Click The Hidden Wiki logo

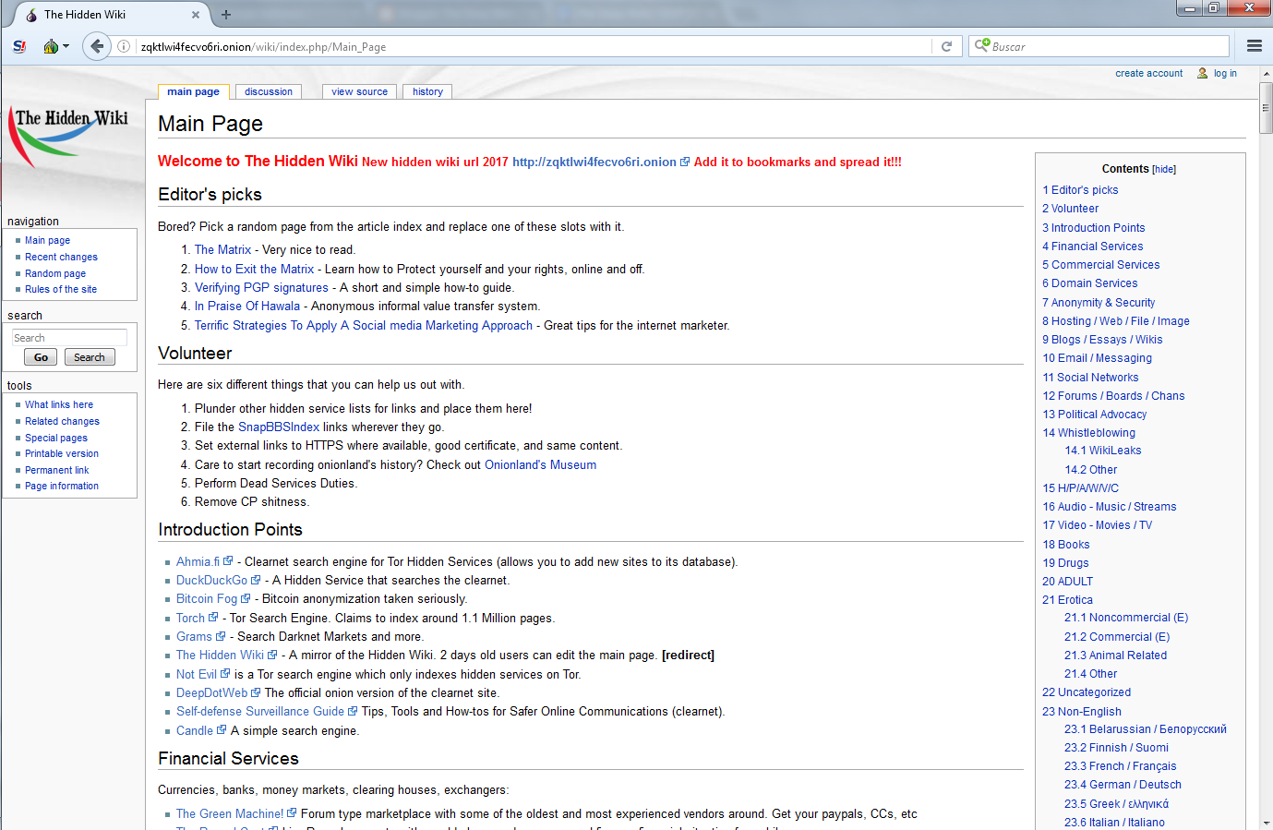click(69, 137)
